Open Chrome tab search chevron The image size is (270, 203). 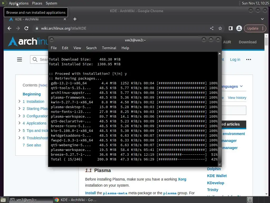[x=262, y=19]
